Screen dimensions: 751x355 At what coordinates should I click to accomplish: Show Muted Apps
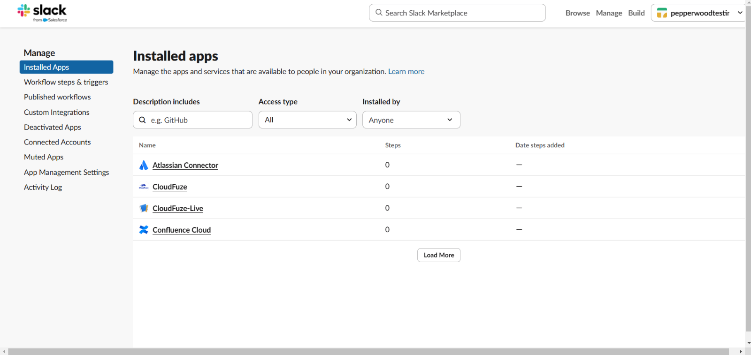click(43, 157)
